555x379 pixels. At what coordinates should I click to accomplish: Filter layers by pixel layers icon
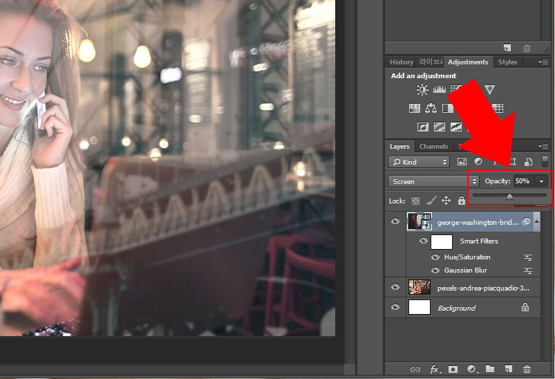[462, 162]
